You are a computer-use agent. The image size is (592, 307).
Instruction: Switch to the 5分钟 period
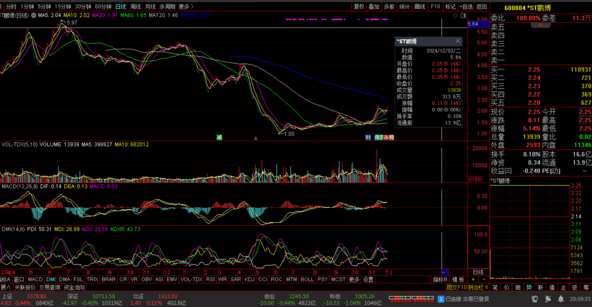click(44, 7)
